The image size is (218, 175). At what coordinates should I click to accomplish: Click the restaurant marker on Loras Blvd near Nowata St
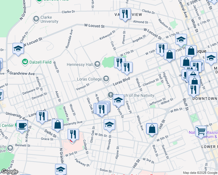coord(42,116)
